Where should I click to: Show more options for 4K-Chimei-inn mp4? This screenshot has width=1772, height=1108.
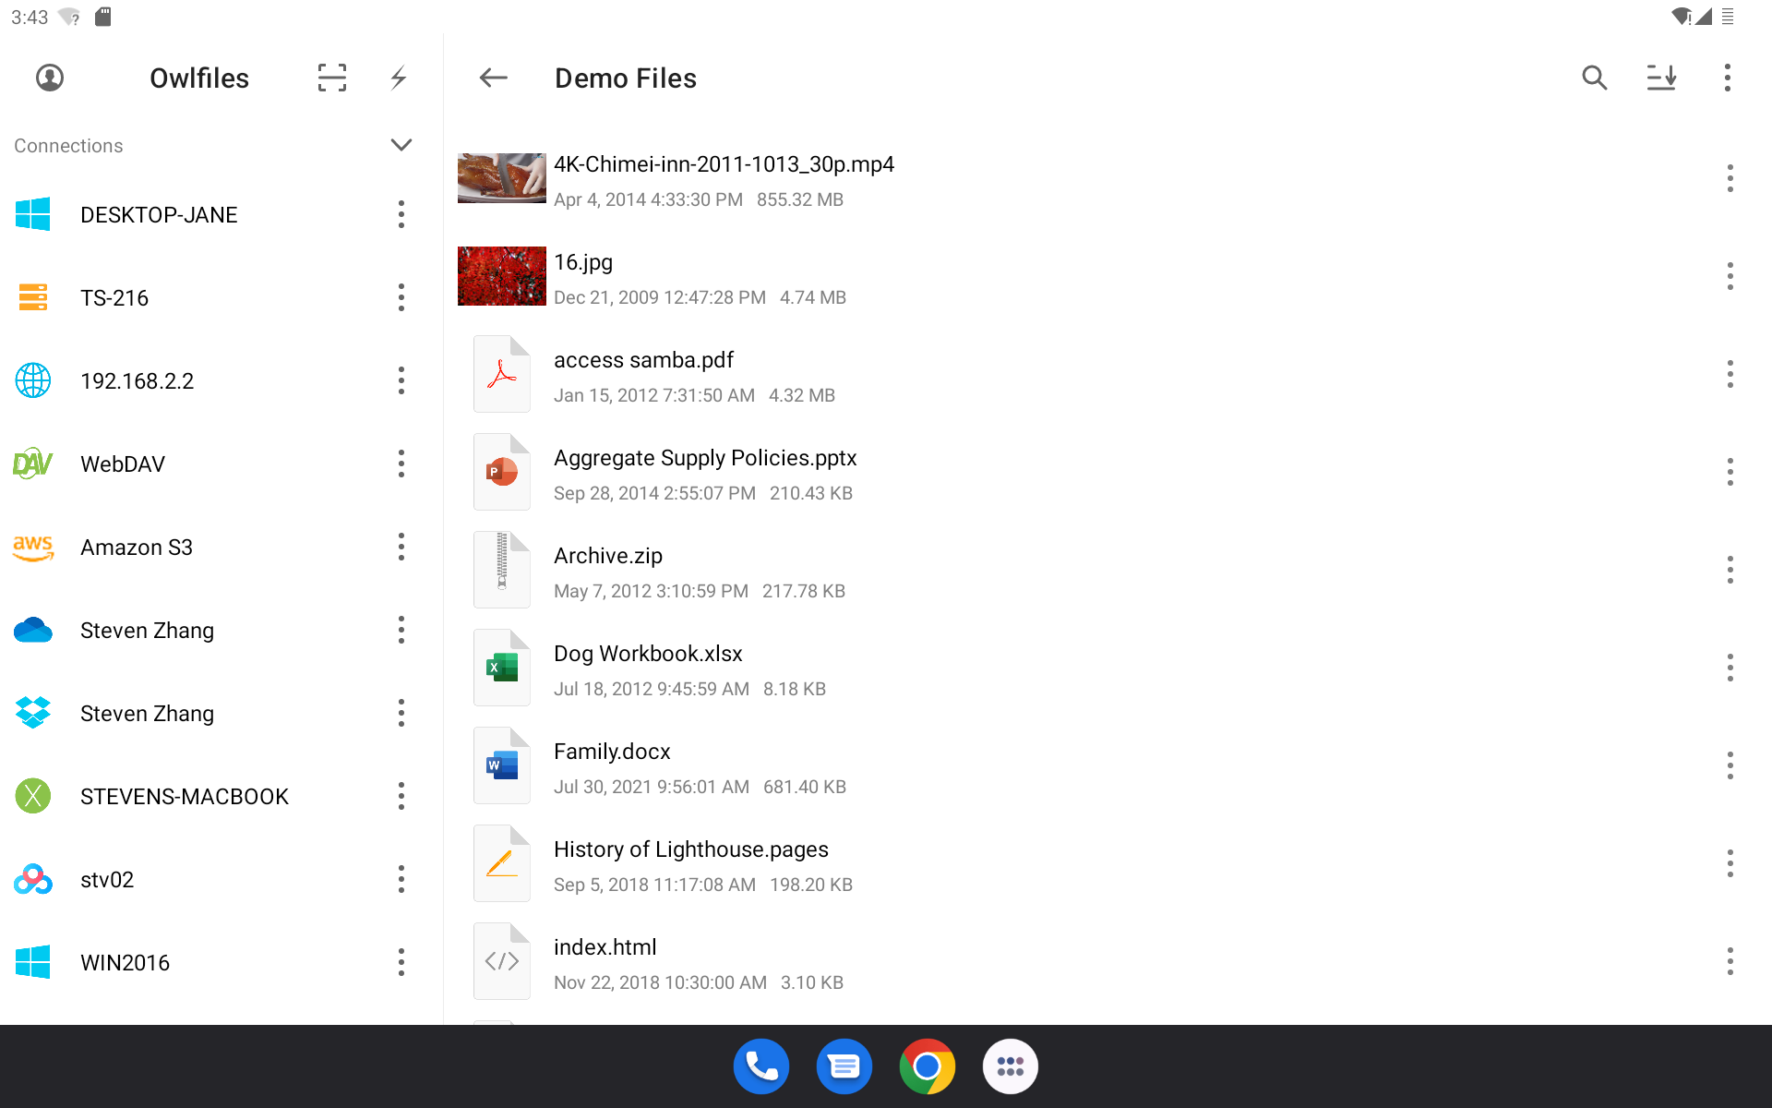[x=1730, y=178]
